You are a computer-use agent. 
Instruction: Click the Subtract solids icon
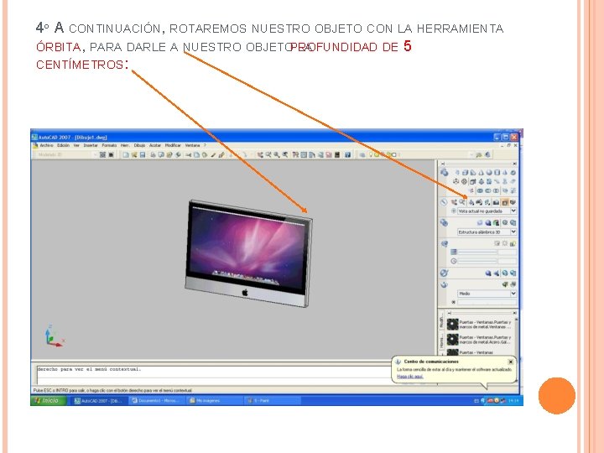(487, 190)
